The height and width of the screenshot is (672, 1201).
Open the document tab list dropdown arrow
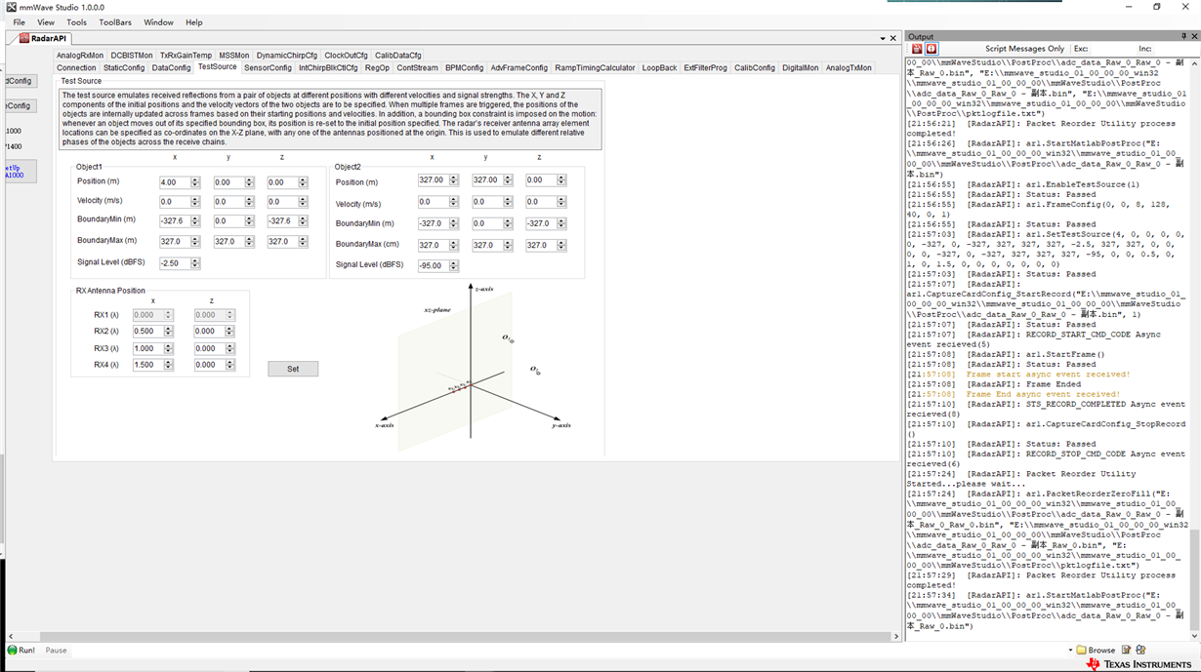pos(882,39)
